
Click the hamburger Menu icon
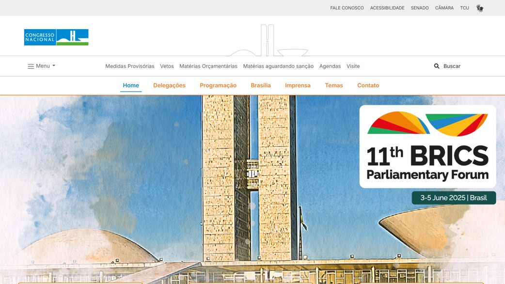tap(31, 66)
